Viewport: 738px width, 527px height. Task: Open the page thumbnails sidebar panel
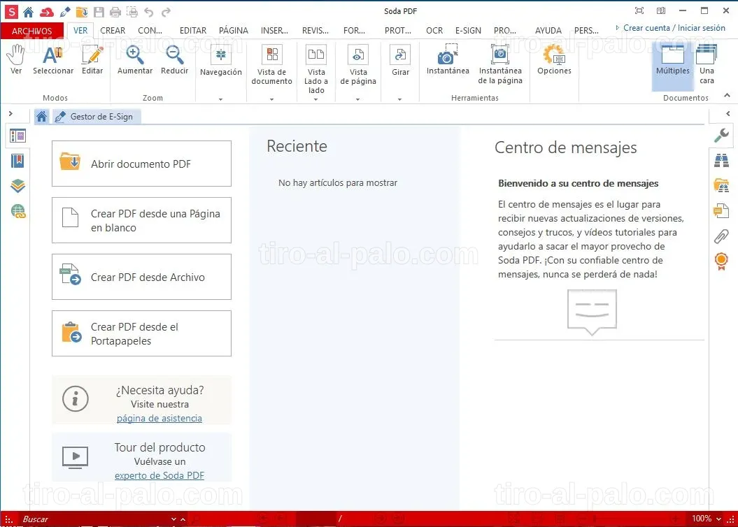tap(18, 136)
